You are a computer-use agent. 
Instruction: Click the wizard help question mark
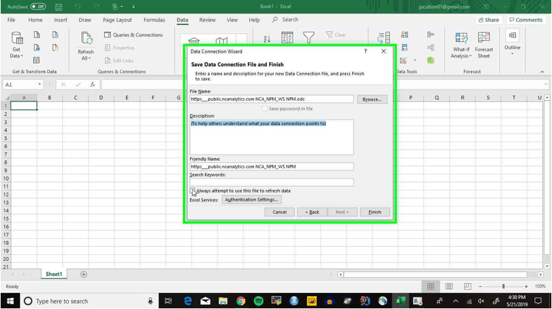click(x=365, y=51)
